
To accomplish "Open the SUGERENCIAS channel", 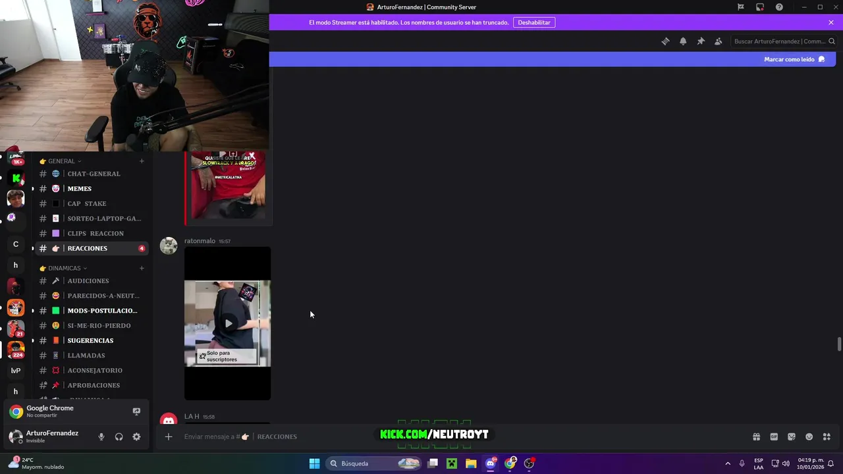I will 92,341.
